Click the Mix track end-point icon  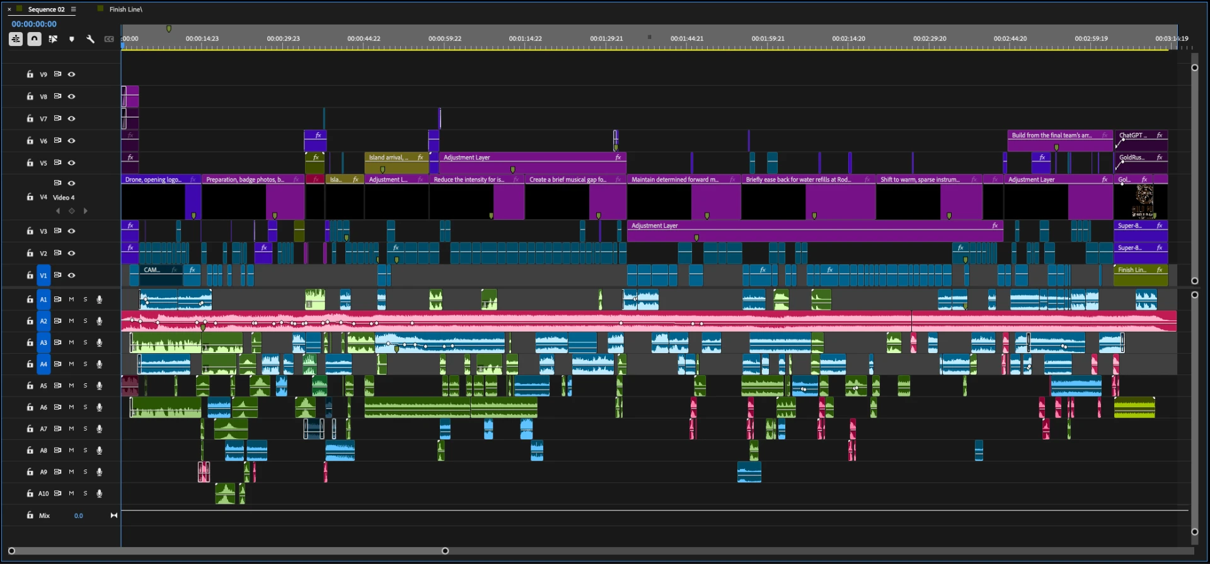(x=114, y=516)
